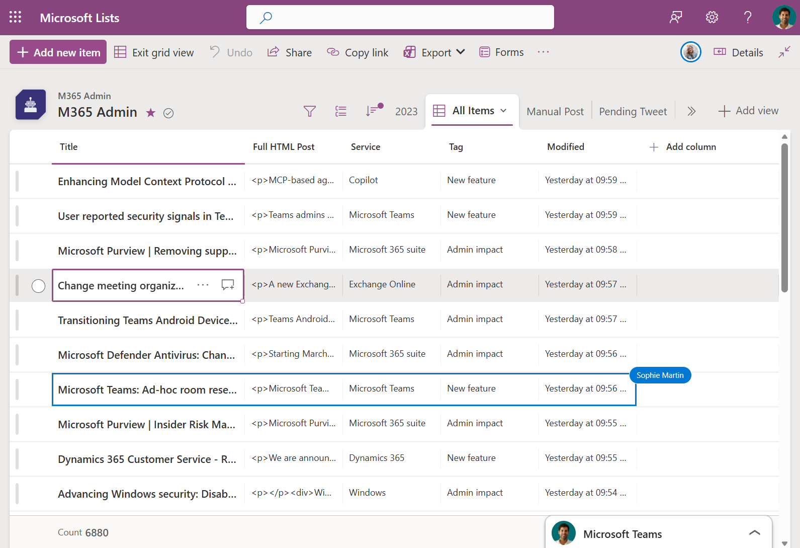The height and width of the screenshot is (548, 800).
Task: Click the Undo command
Action: point(231,52)
